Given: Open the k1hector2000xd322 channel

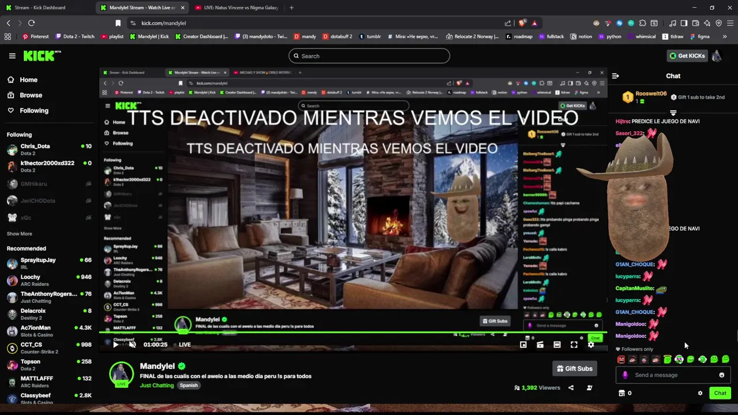Looking at the screenshot, I should 49,167.
